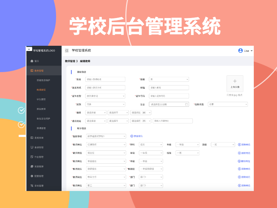The image size is (277, 208).
Task: Open the 性别 dropdown
Action: 169,79
